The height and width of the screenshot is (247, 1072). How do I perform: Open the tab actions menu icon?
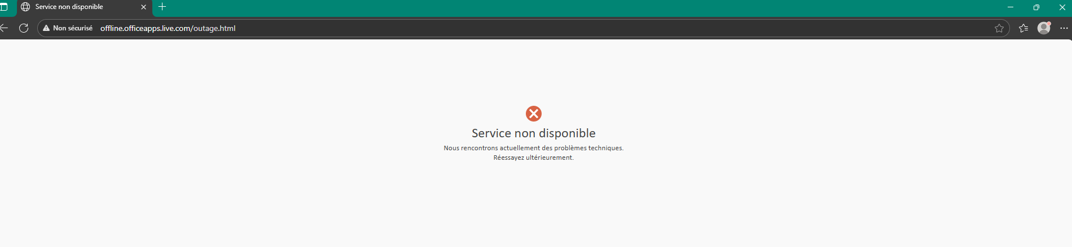point(3,7)
